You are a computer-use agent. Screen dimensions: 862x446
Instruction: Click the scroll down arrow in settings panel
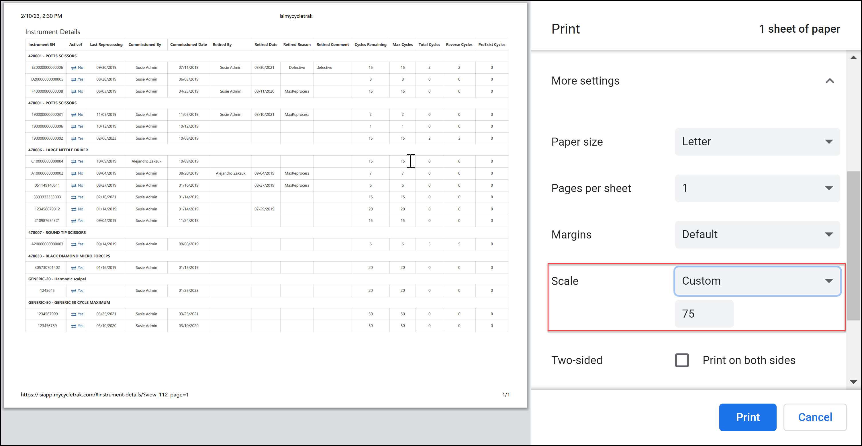coord(853,382)
